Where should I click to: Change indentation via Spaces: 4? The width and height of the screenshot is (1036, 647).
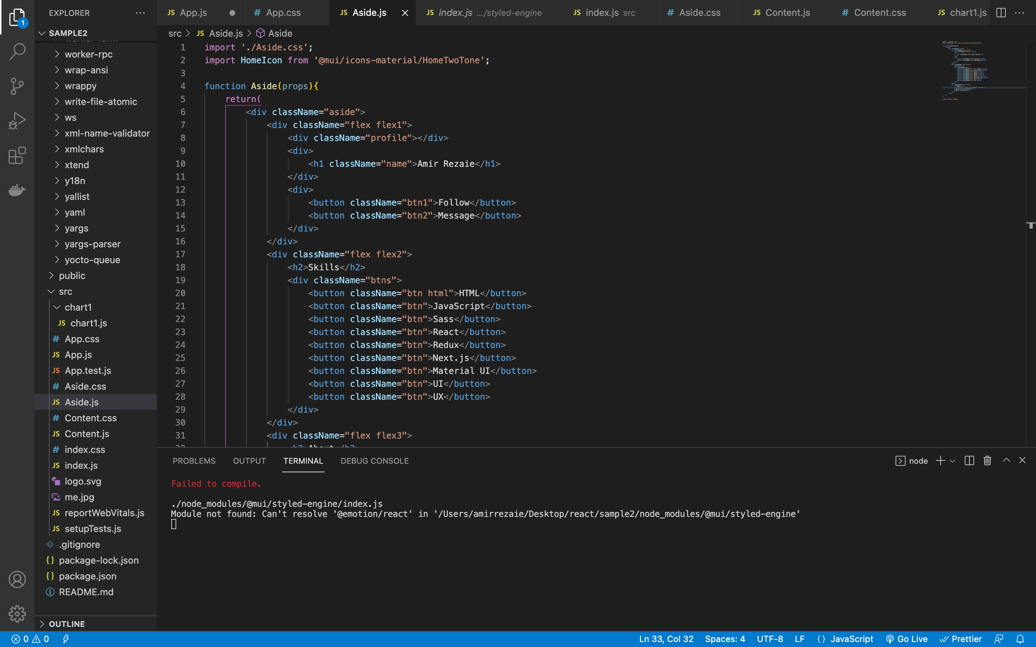tap(725, 639)
